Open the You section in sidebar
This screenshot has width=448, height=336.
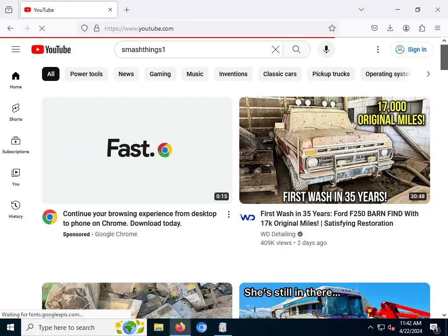point(16,178)
